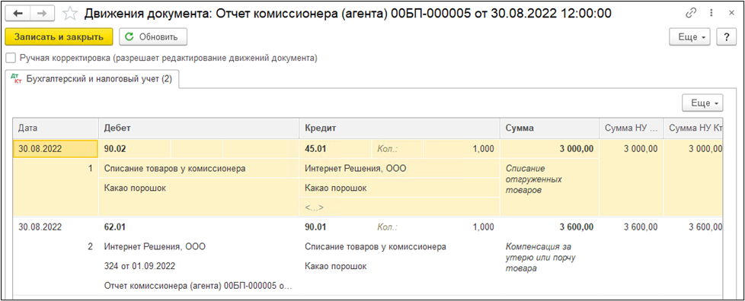Click Кредит column header
Screen dimensions: 745x301
(x=399, y=128)
